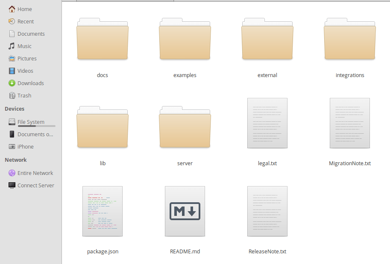
Task: Click the 'package.json' name label
Action: (x=103, y=251)
